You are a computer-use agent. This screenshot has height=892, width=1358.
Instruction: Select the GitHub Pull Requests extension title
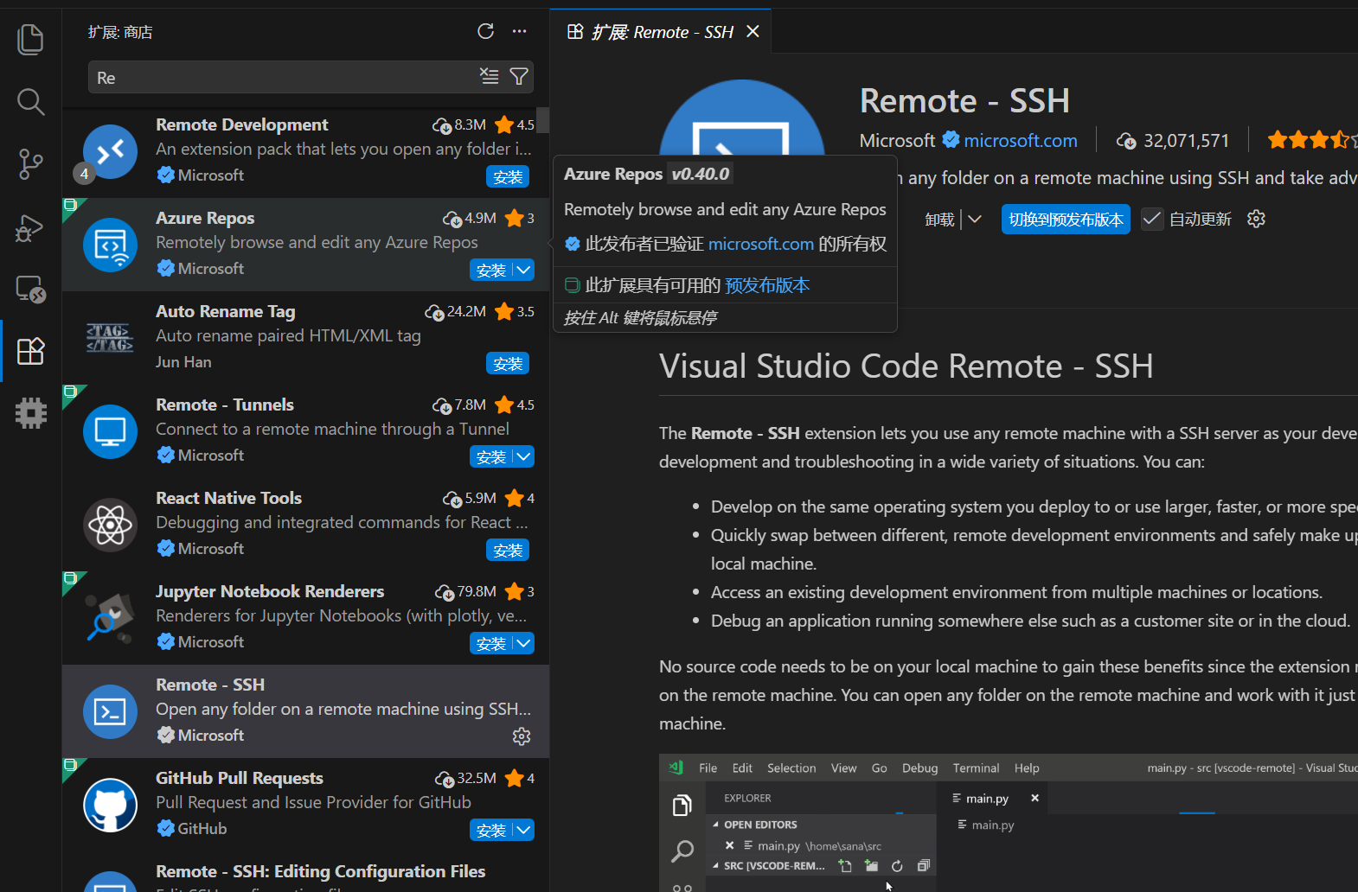pos(240,778)
